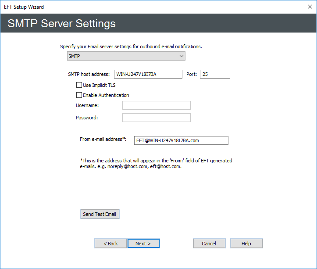317x269 pixels.
Task: Enable the Use Implicit TLS checkbox
Action: pos(79,85)
